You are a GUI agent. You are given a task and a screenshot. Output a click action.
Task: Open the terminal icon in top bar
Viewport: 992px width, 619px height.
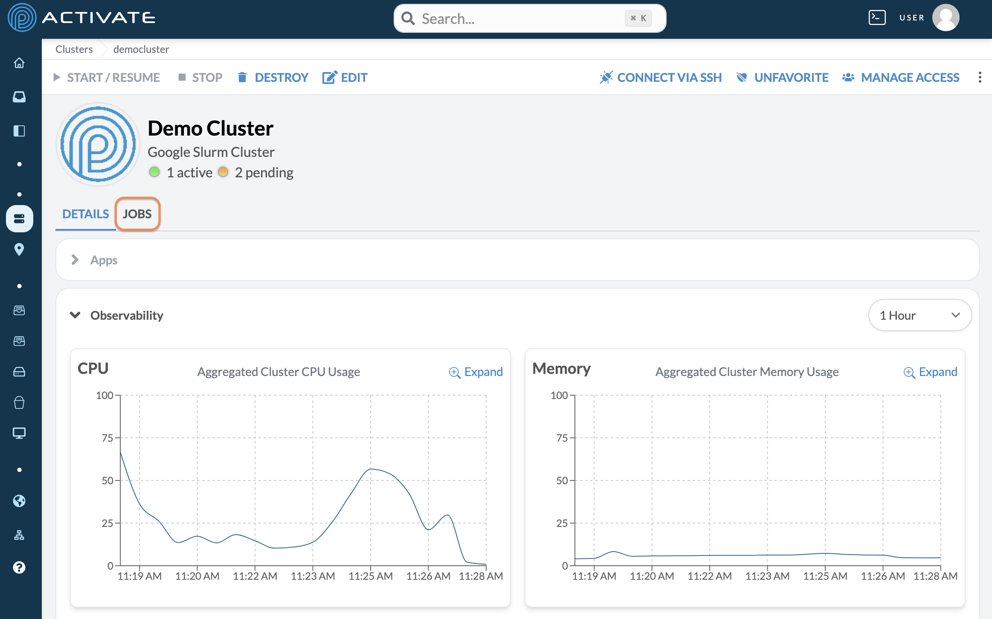click(x=877, y=18)
